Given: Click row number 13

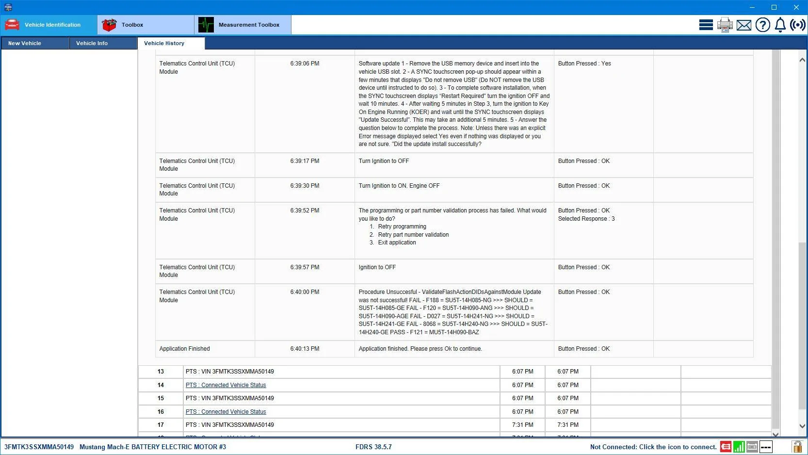Looking at the screenshot, I should pyautogui.click(x=161, y=372).
